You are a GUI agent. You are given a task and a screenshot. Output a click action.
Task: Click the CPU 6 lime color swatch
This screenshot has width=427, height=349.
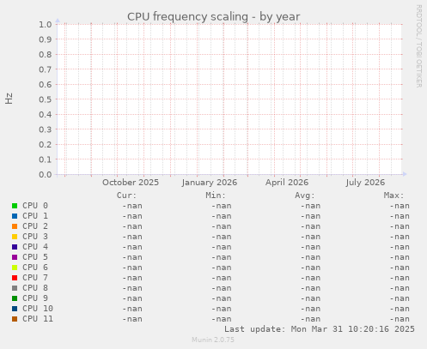click(x=15, y=268)
